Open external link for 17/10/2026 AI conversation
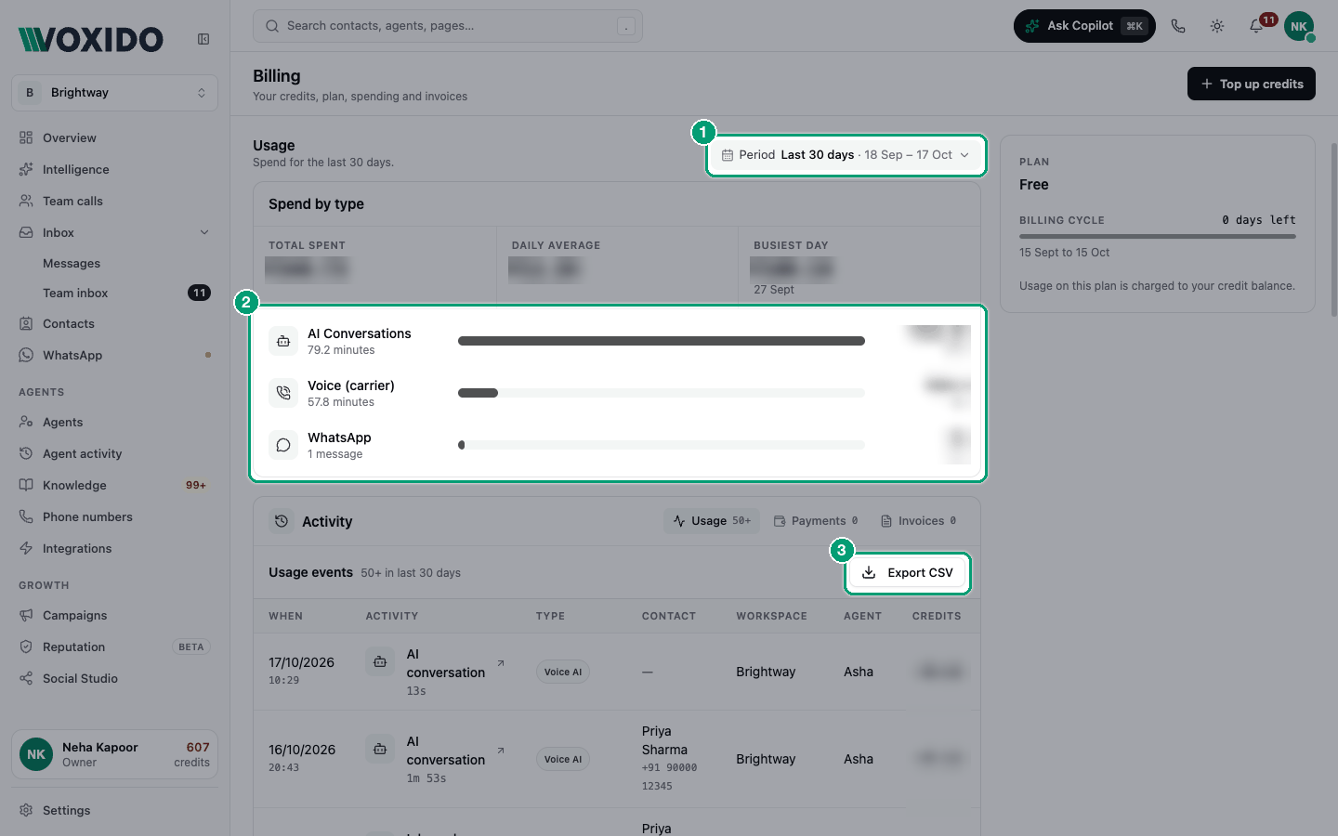This screenshot has width=1338, height=836. coord(501,663)
